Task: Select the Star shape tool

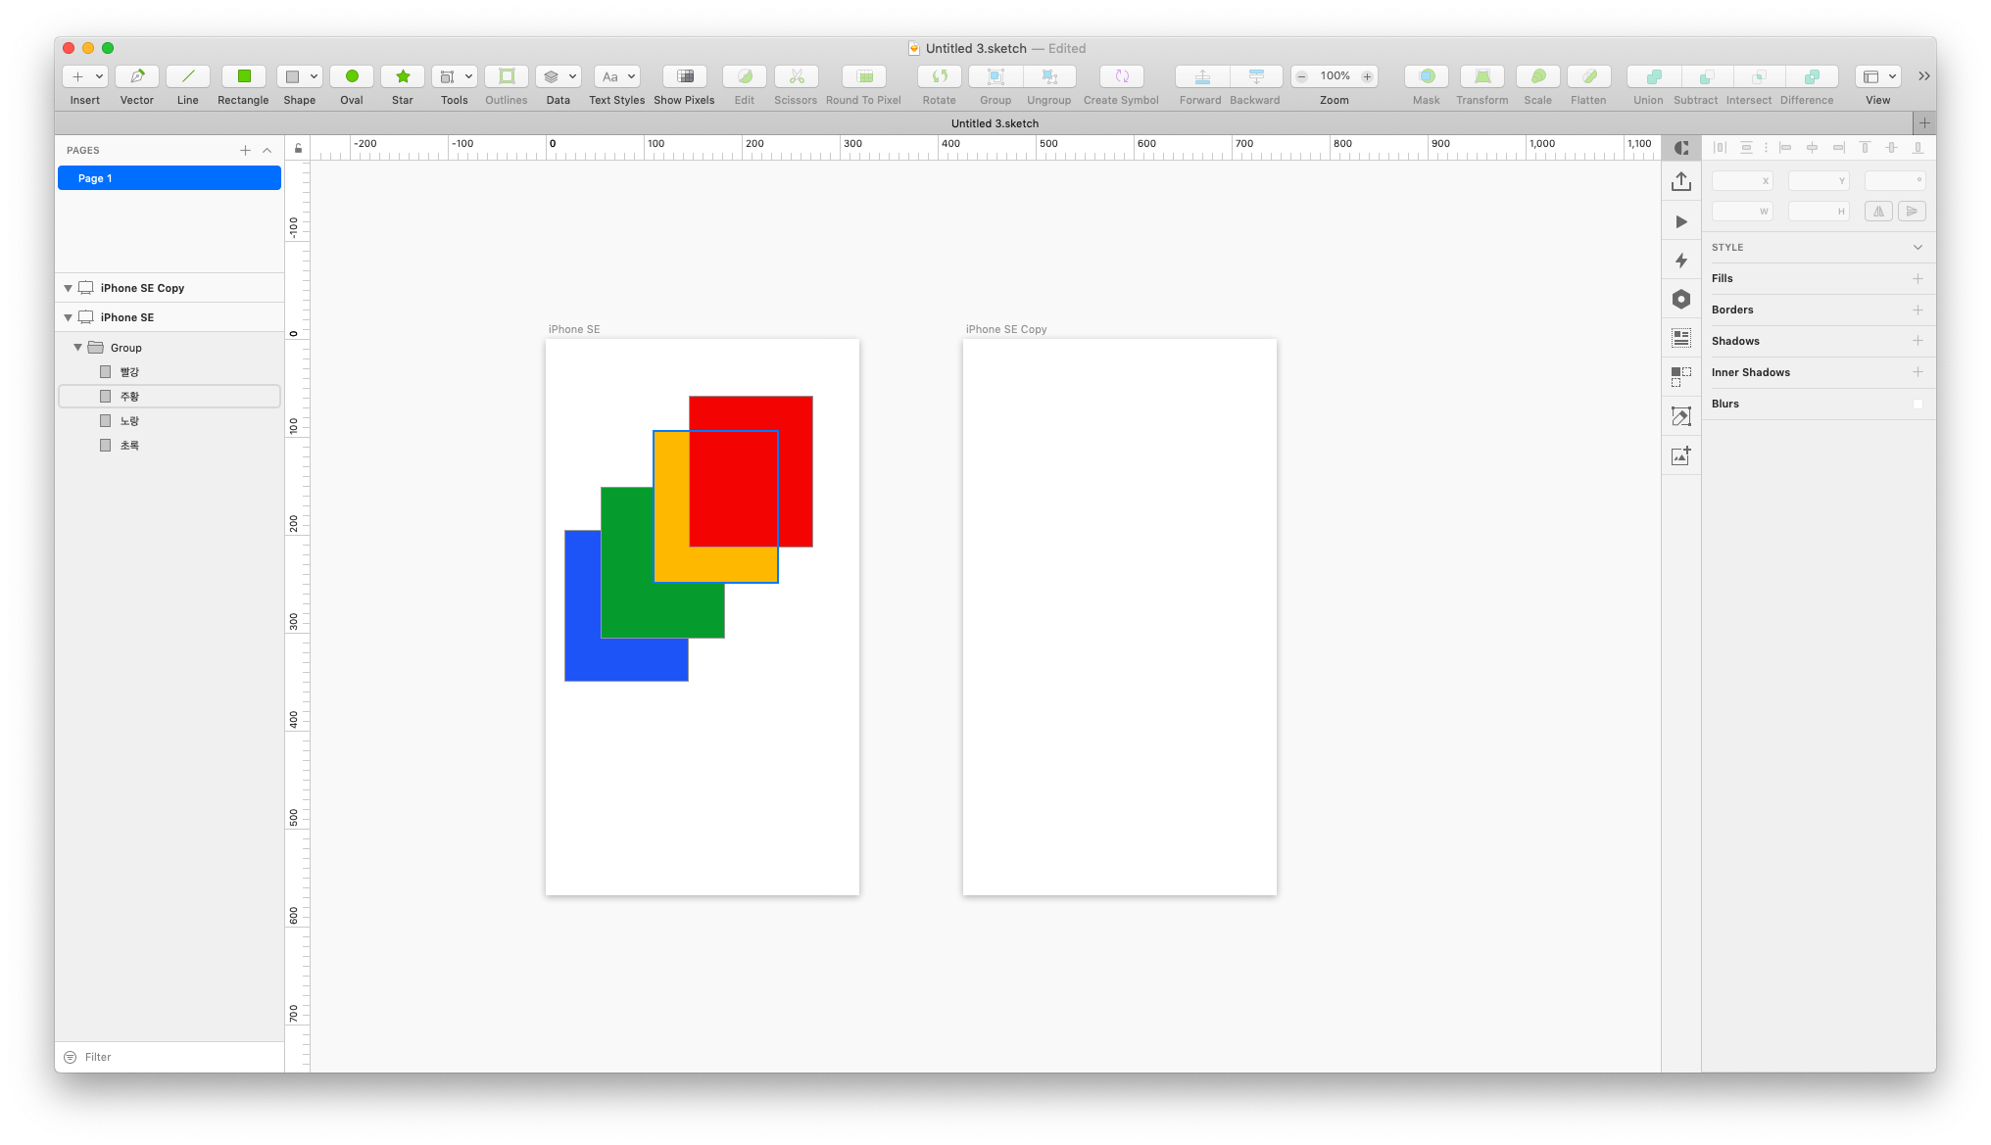Action: pos(403,76)
